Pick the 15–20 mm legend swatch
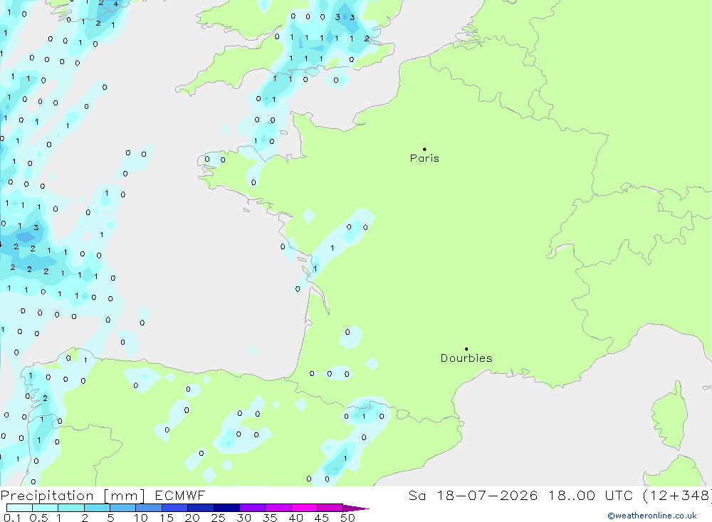Viewport: 712px width, 522px height. [x=175, y=508]
